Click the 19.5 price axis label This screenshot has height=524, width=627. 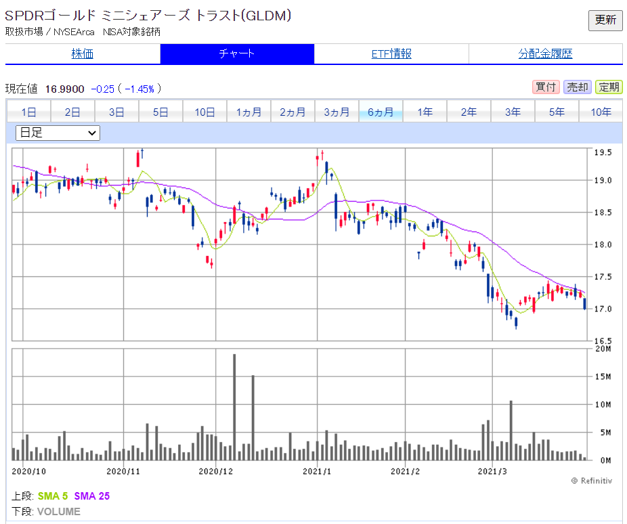coord(603,152)
